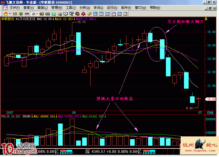Click the 深 4345.57 index status entry
Image resolution: width=219 pixels, height=157 pixels.
tap(113, 152)
